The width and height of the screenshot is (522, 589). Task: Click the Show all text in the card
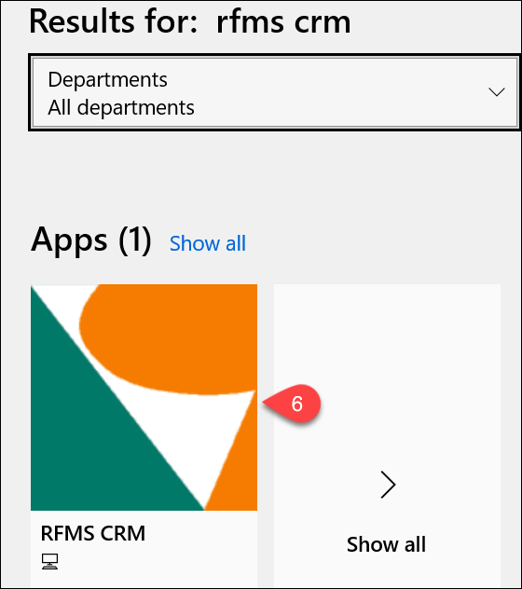(386, 544)
